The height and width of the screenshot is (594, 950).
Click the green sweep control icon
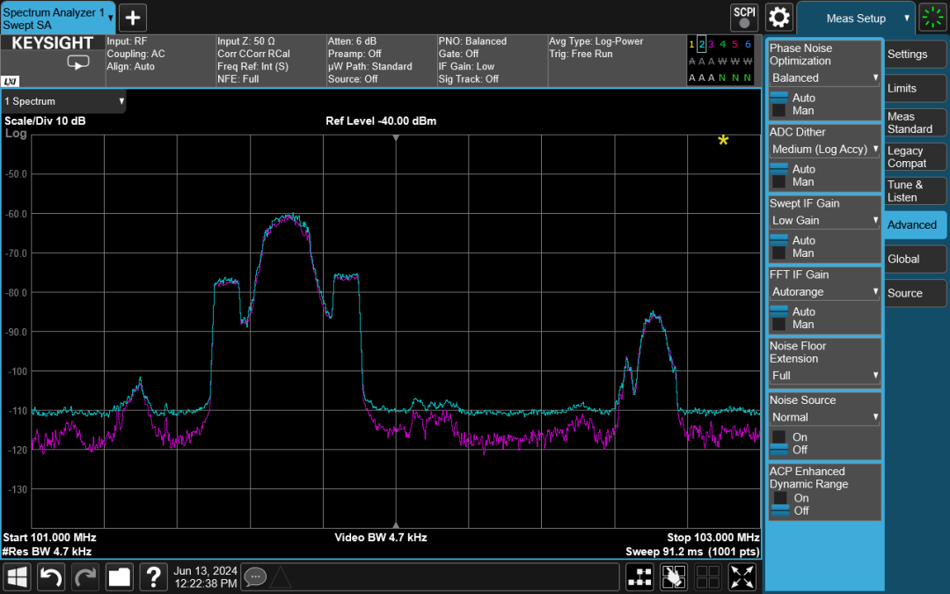932,18
